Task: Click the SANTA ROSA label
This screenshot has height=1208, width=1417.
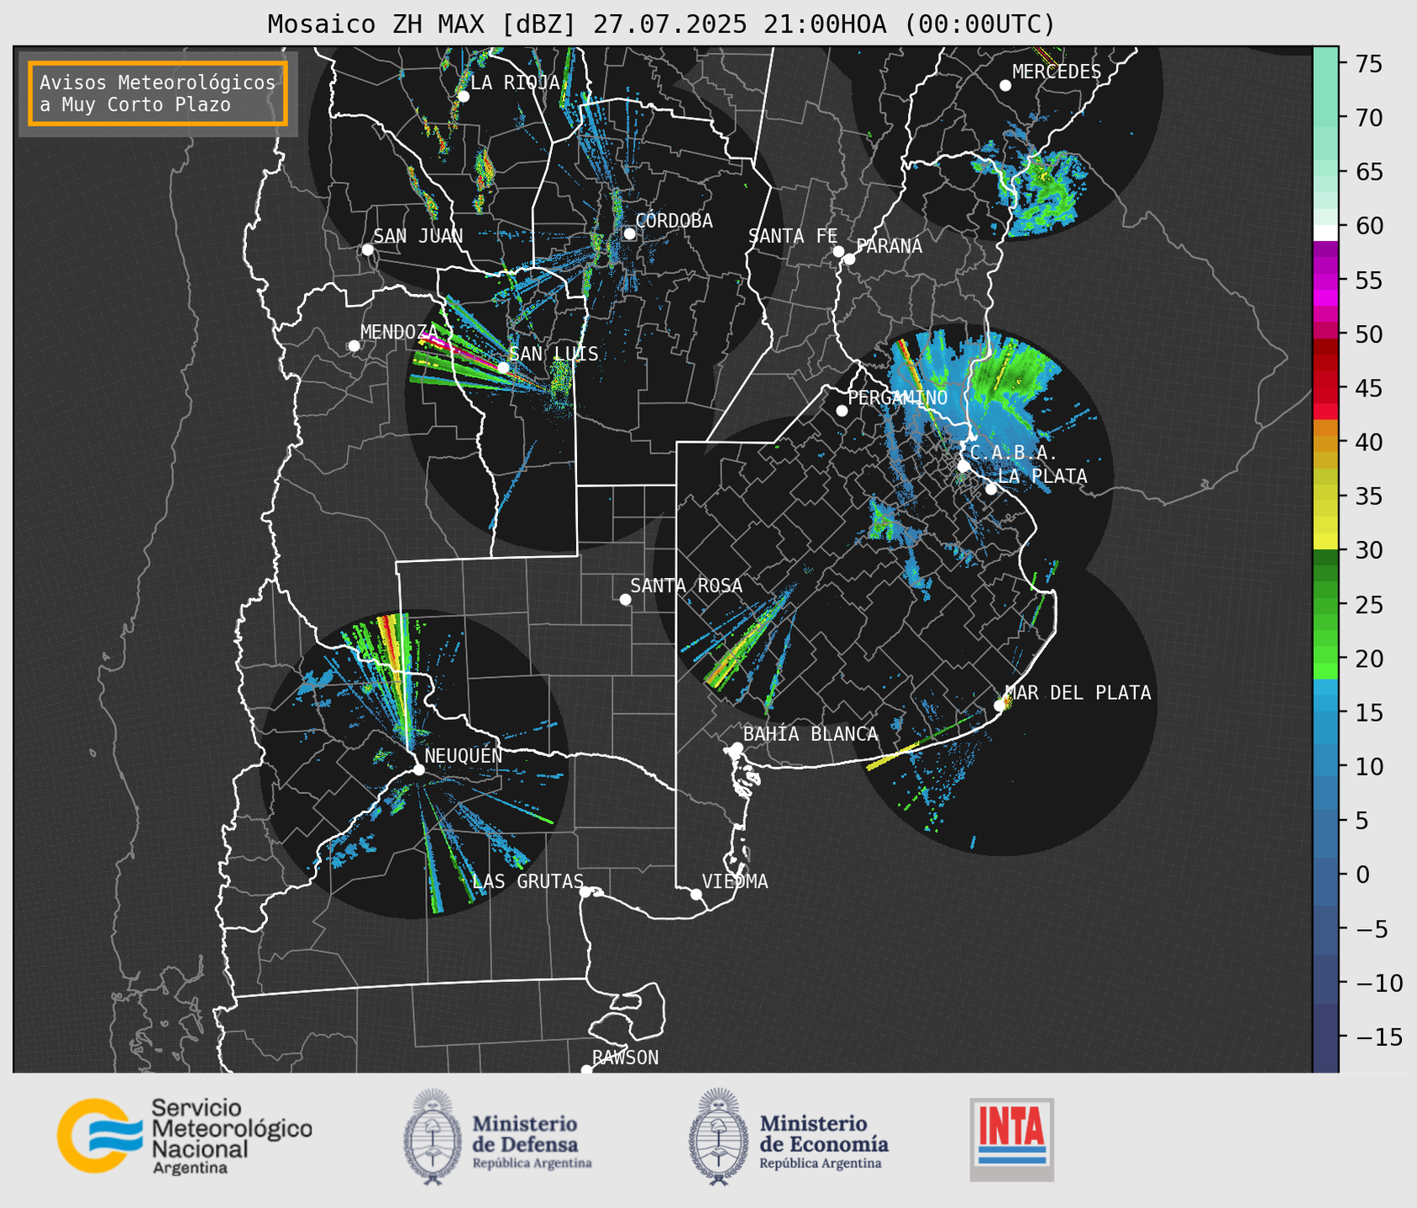Action: click(686, 586)
